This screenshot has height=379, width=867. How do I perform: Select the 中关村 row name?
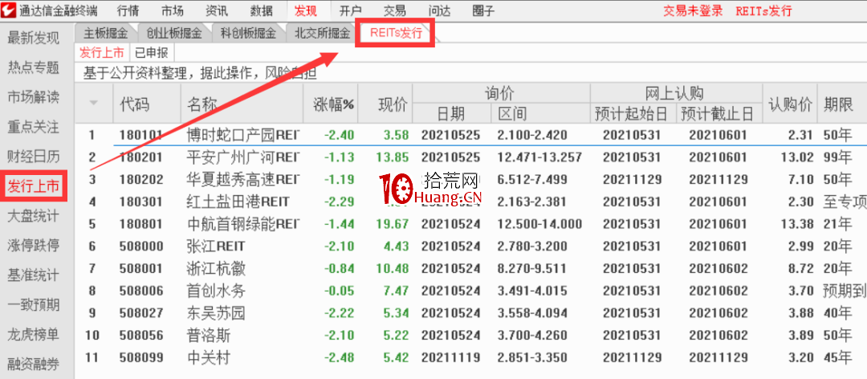pyautogui.click(x=209, y=358)
